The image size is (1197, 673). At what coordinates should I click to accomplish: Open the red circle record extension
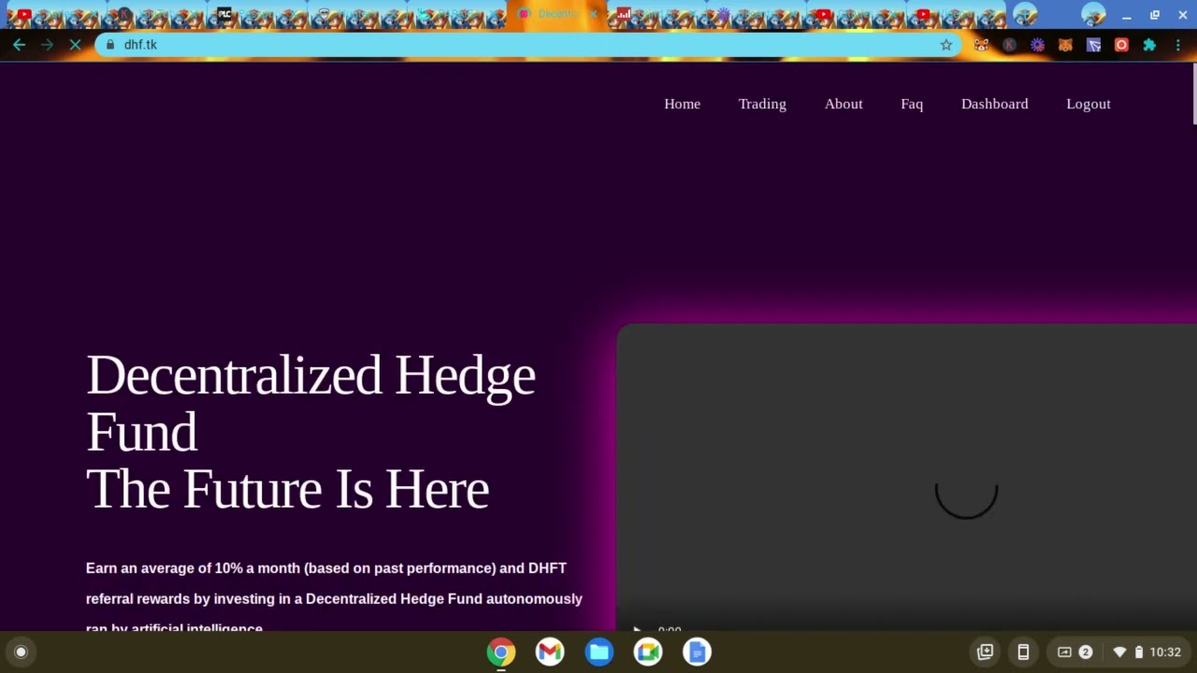[x=1121, y=45]
